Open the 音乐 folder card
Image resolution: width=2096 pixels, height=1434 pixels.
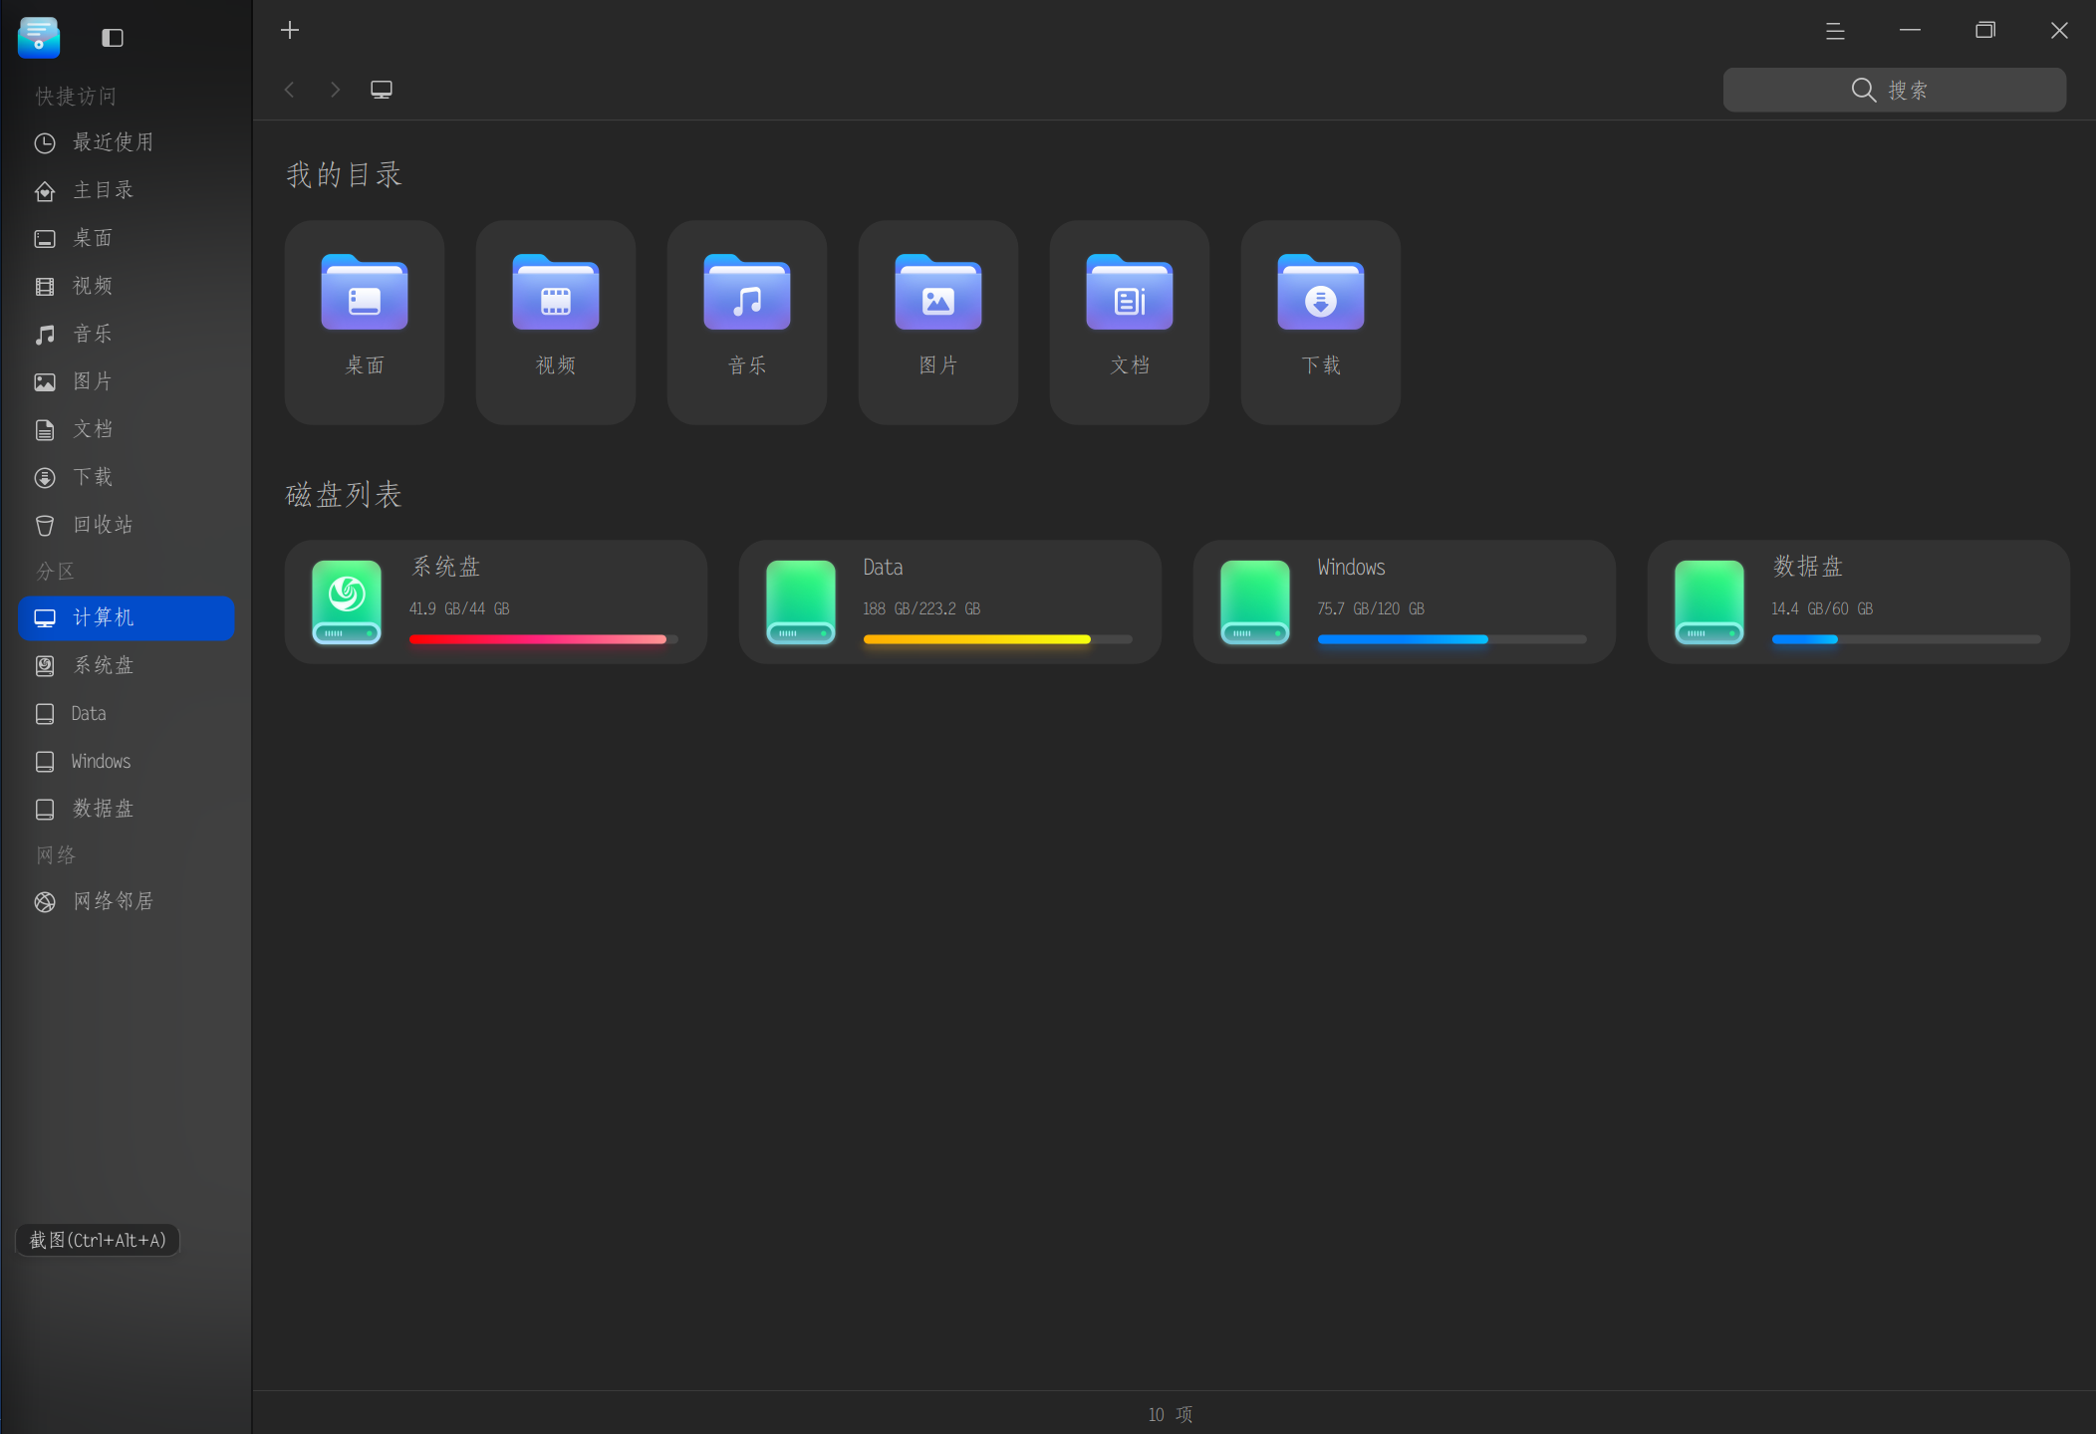[x=747, y=322]
